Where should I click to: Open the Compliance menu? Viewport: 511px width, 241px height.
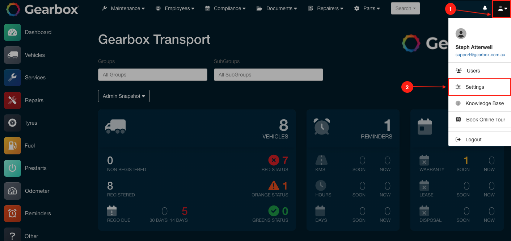click(225, 8)
